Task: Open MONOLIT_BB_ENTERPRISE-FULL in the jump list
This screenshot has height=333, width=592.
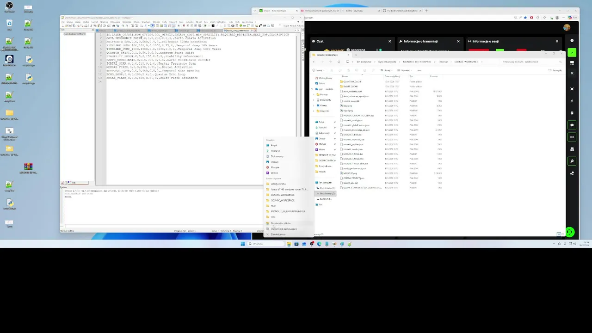Action: [x=288, y=211]
